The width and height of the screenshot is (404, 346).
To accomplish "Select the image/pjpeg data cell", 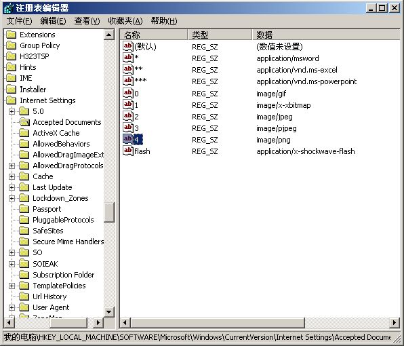I will tap(276, 128).
